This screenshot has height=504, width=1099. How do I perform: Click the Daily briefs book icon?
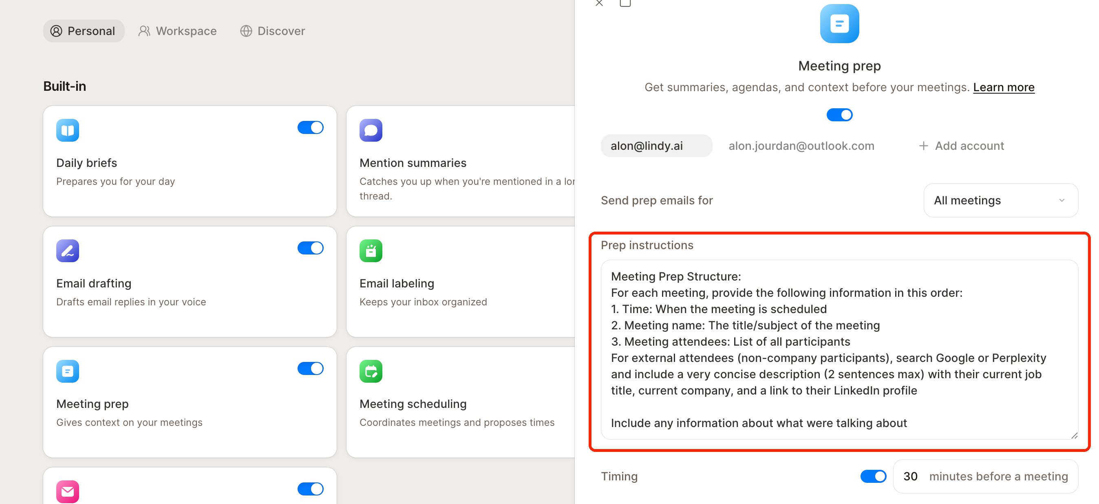67,130
